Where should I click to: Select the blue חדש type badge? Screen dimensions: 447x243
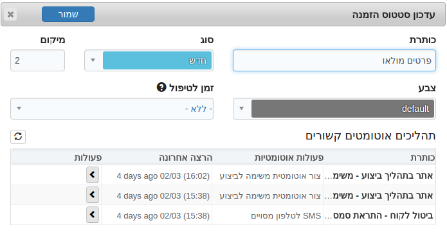[x=157, y=60]
